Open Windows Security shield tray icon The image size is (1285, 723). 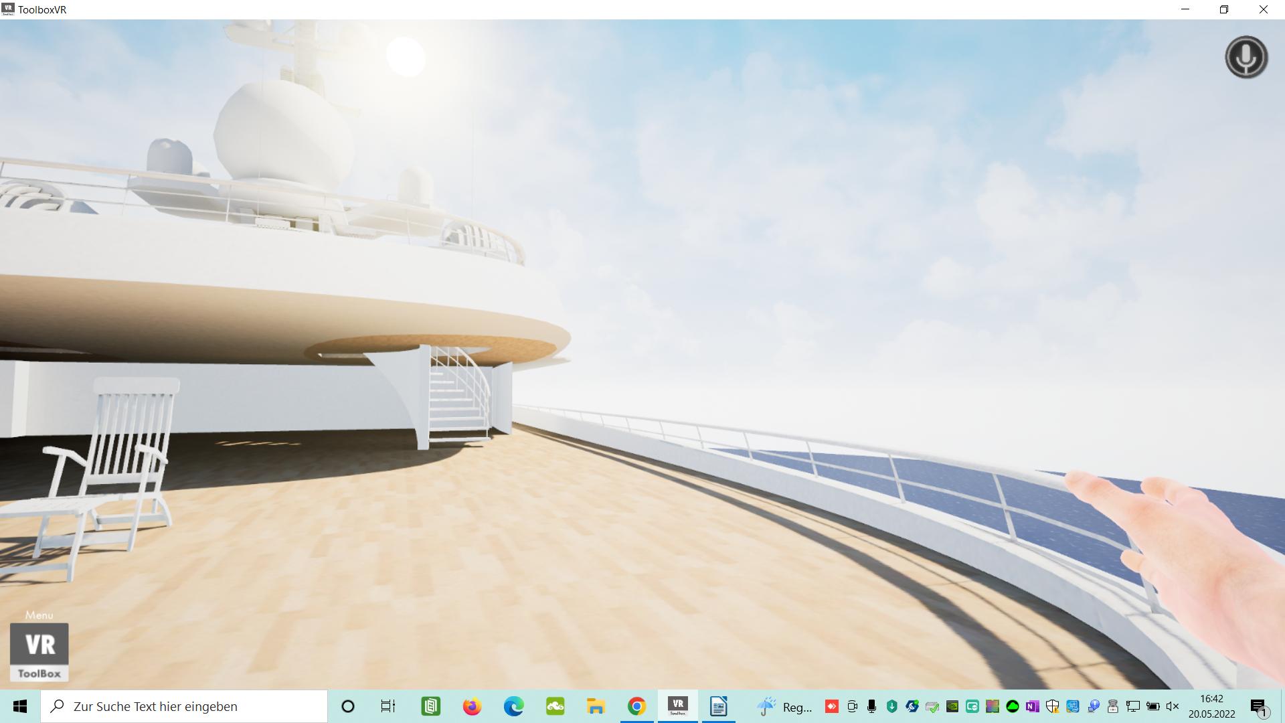pyautogui.click(x=1053, y=706)
